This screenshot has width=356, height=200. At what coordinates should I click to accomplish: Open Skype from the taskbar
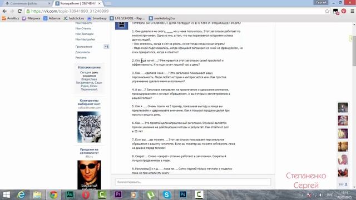[167, 194]
